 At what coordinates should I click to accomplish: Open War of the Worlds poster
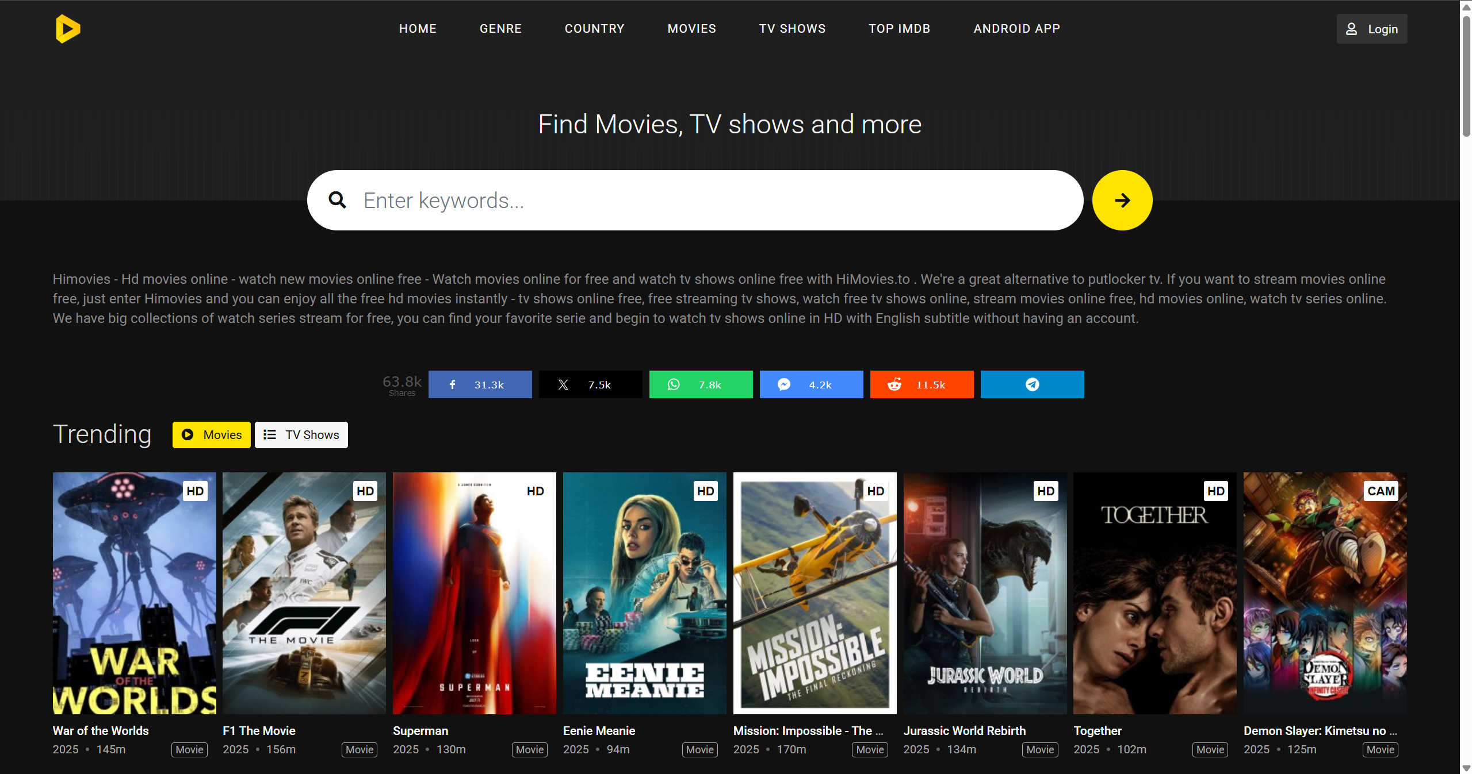pyautogui.click(x=134, y=593)
